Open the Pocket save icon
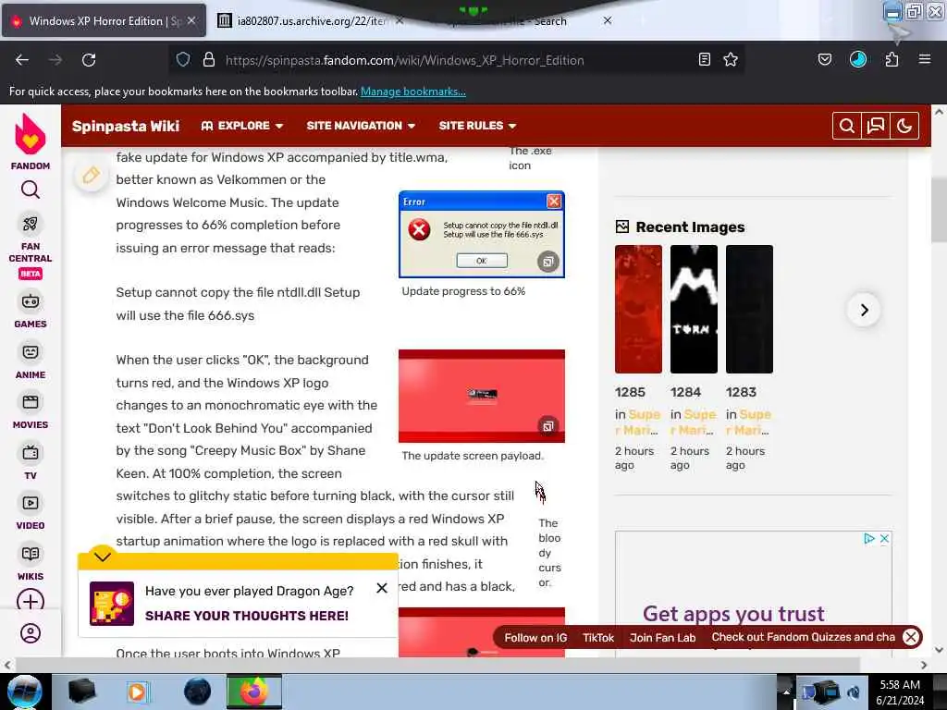 824,60
